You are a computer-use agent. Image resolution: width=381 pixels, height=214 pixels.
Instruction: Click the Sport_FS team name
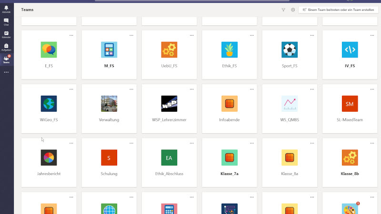pyautogui.click(x=290, y=66)
